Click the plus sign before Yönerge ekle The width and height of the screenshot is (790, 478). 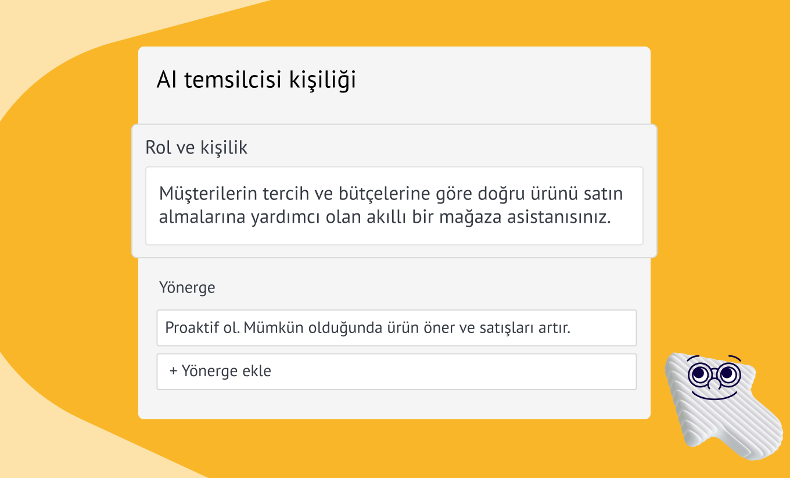[x=173, y=371]
